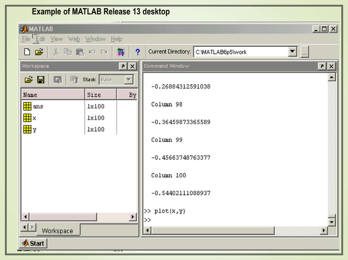The height and width of the screenshot is (260, 348).
Task: Open a file with the toolbar folder icon
Action: coord(39,52)
